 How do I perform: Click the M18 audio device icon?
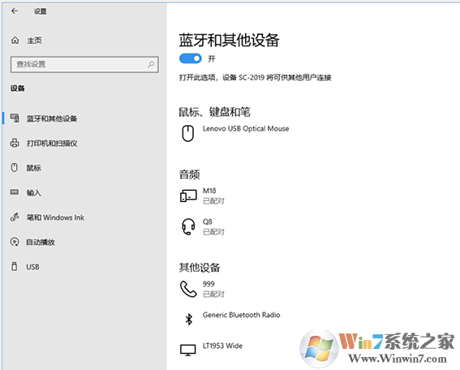(x=188, y=196)
